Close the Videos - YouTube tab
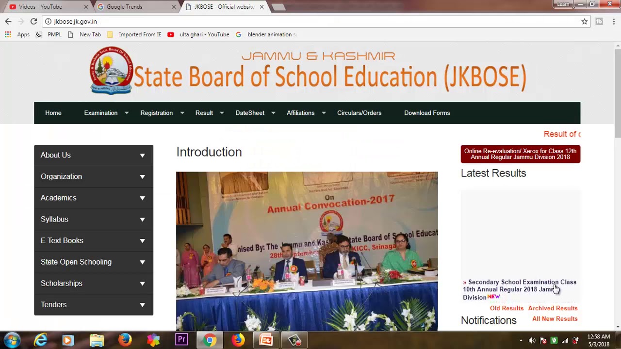The height and width of the screenshot is (349, 621). pyautogui.click(x=86, y=7)
